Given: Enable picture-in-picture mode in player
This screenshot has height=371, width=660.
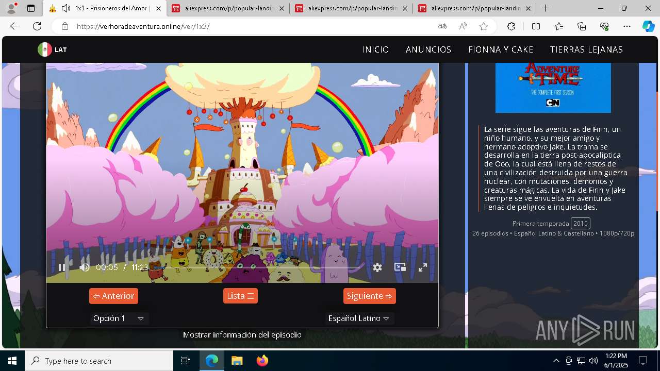Looking at the screenshot, I should (x=400, y=267).
